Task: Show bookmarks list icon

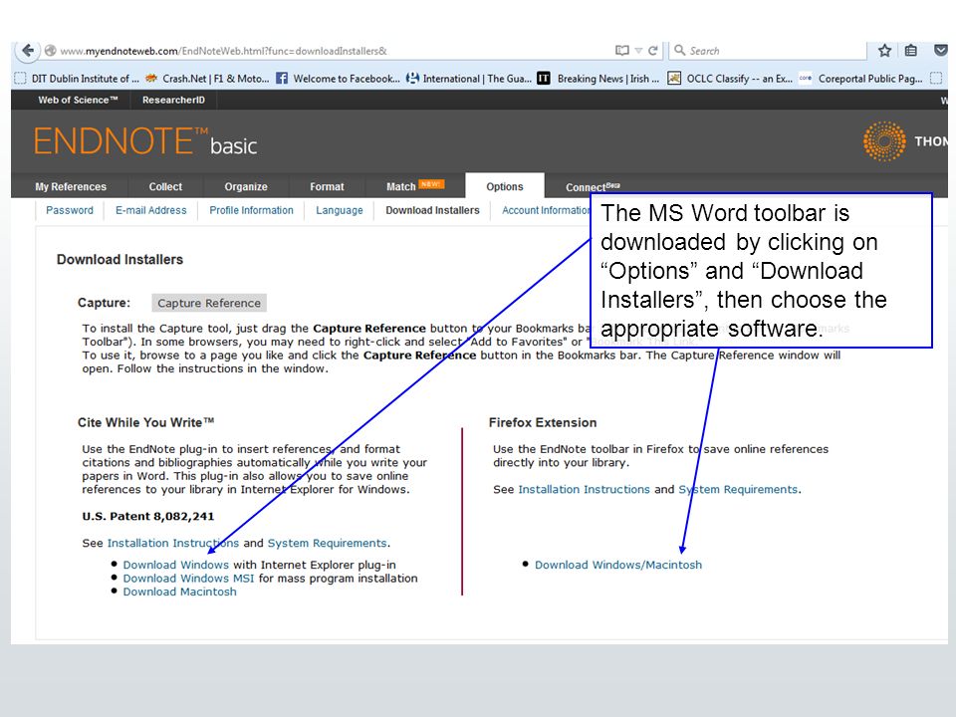Action: click(x=911, y=51)
